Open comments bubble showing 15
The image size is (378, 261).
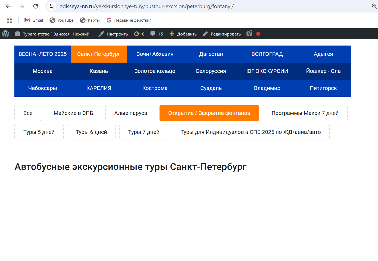(x=157, y=34)
